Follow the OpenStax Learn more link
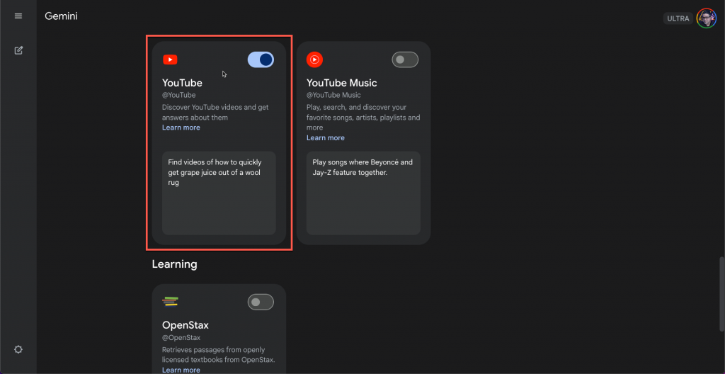 [x=181, y=370]
